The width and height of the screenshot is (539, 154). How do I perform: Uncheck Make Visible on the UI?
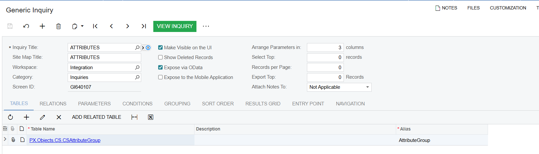(160, 48)
